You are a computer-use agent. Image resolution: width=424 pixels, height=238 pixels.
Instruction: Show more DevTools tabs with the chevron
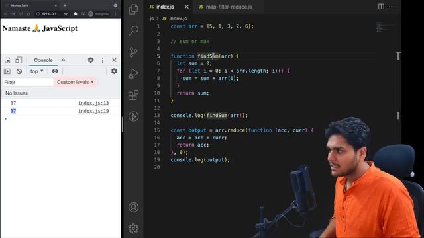[x=64, y=60]
